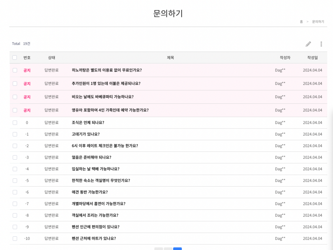Toggle the select-all checkbox in table header
This screenshot has width=333, height=250.
click(x=15, y=58)
